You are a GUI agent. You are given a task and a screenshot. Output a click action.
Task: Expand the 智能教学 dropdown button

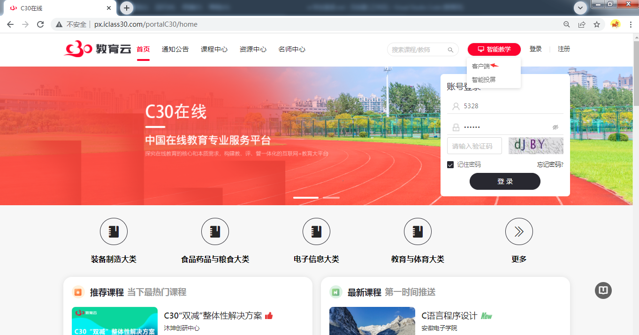(x=494, y=49)
